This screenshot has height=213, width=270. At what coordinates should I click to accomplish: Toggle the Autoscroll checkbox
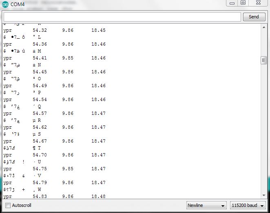pos(8,205)
